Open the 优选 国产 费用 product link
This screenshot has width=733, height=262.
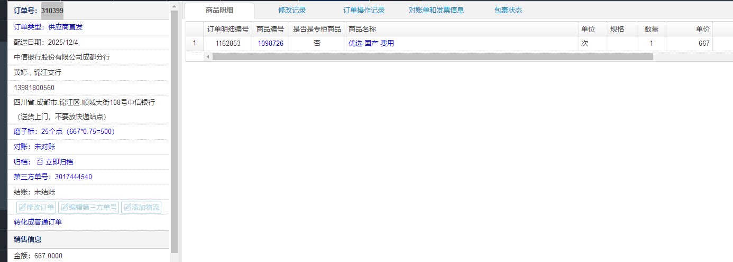(371, 44)
